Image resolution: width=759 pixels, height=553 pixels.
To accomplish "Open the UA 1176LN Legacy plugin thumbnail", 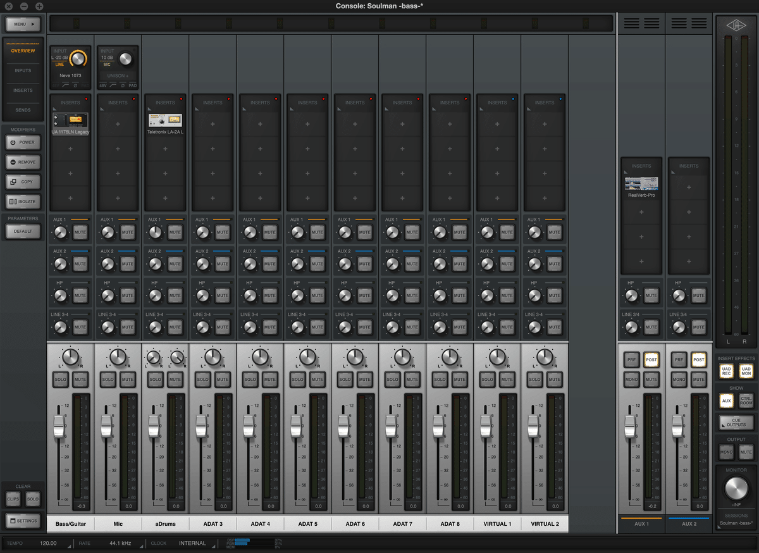I will [x=70, y=120].
